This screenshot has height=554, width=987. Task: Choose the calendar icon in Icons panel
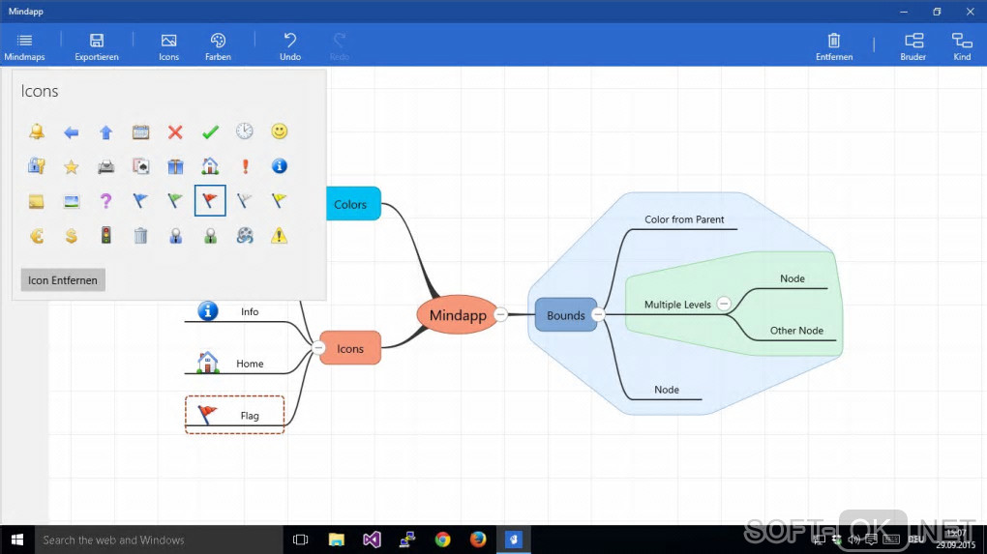point(140,132)
